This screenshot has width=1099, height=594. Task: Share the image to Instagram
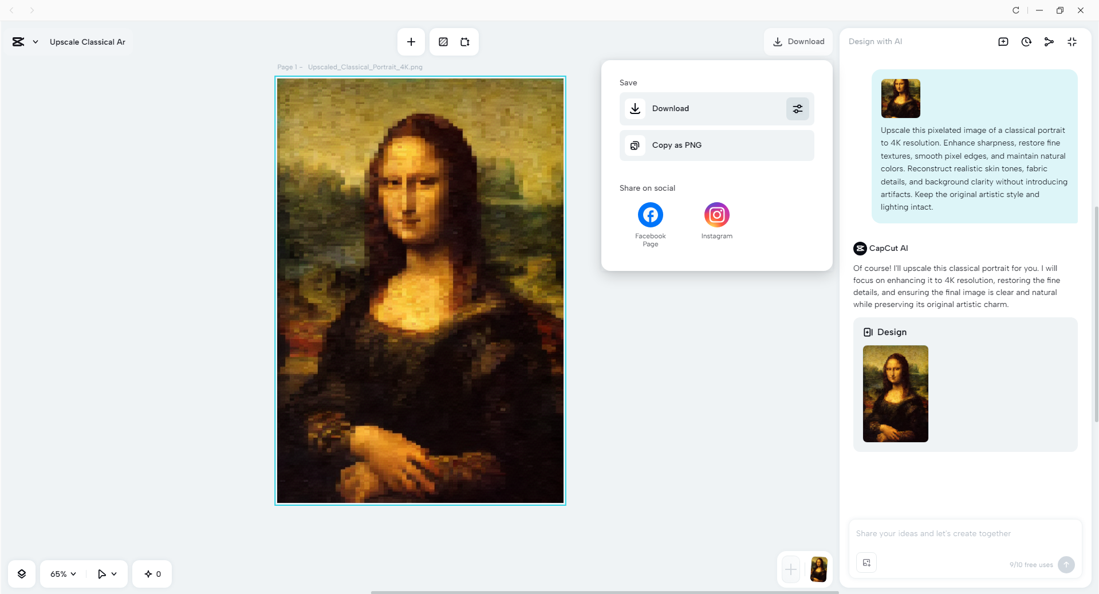click(716, 215)
